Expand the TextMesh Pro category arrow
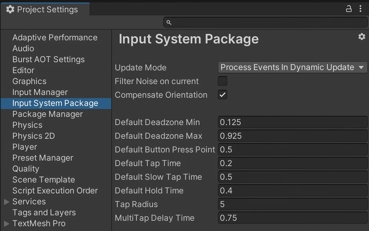This screenshot has width=369, height=231. click(6, 224)
